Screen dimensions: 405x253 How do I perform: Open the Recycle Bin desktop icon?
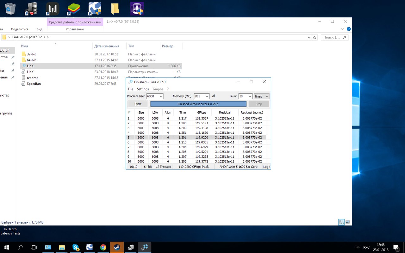pos(10,9)
